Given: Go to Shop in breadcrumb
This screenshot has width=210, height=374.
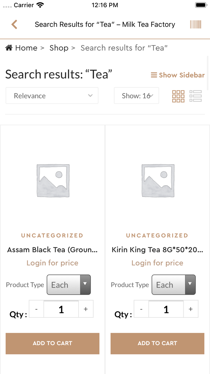Looking at the screenshot, I should tap(59, 48).
